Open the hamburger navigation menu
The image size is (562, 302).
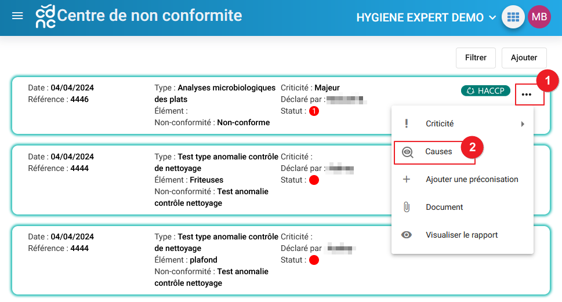pyautogui.click(x=17, y=16)
